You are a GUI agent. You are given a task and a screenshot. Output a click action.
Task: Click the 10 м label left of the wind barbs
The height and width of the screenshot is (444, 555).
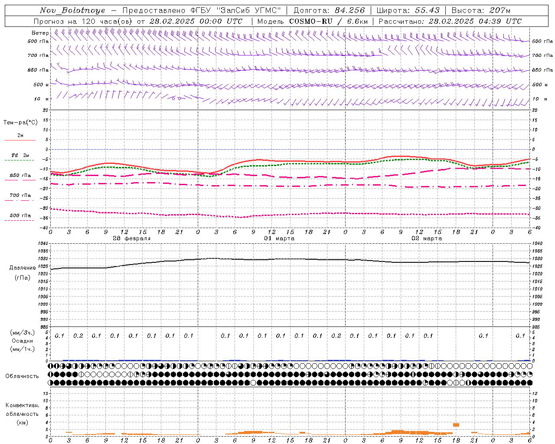click(42, 99)
